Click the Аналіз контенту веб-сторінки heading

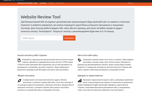(x=32, y=55)
